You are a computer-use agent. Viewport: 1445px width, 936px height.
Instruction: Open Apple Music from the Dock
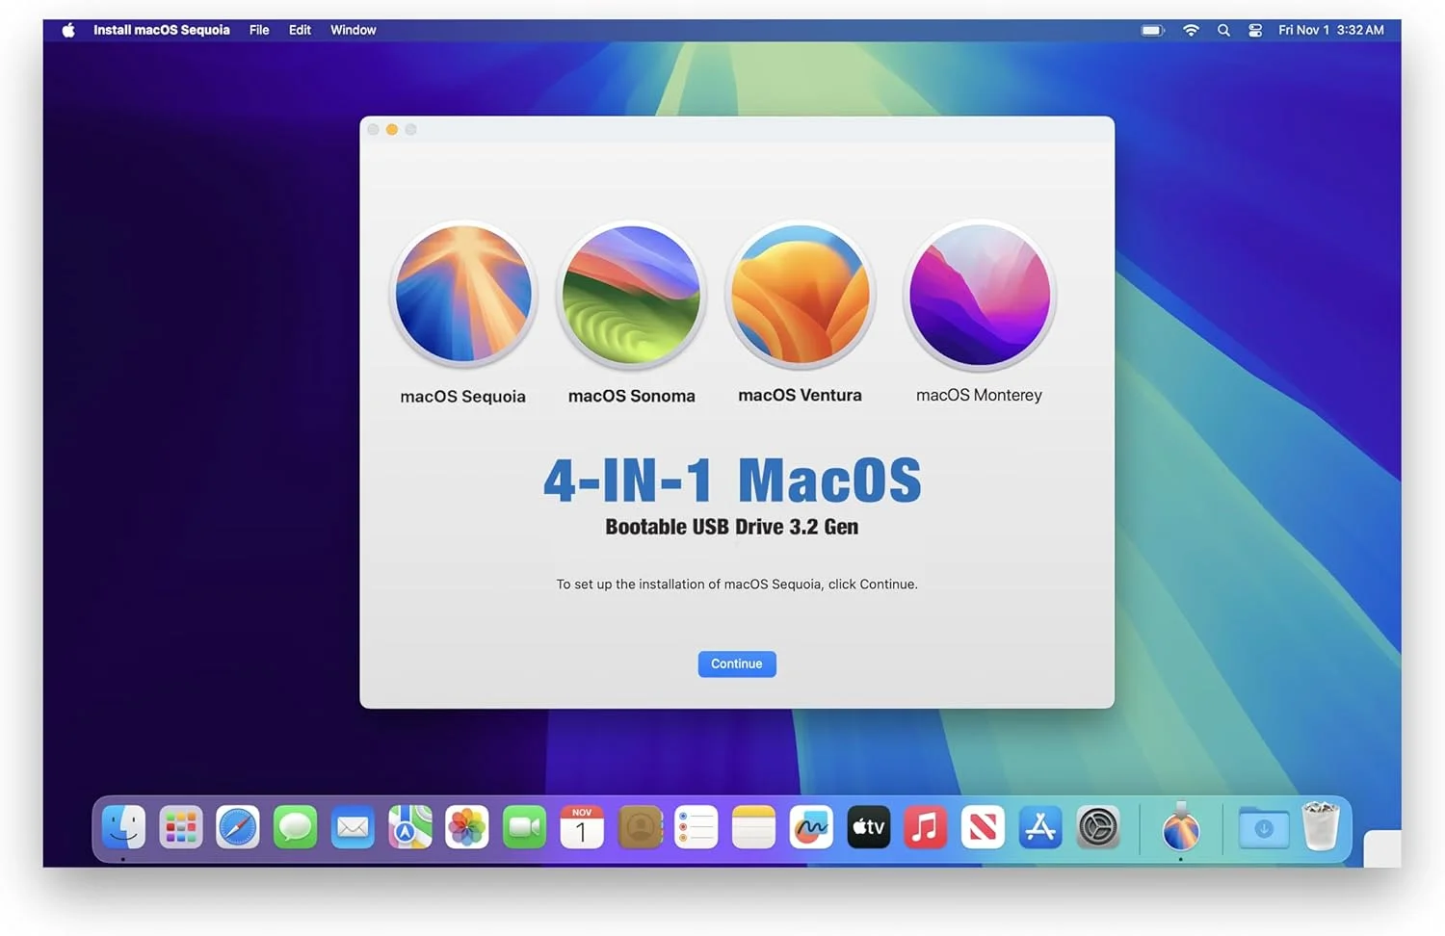pyautogui.click(x=925, y=826)
